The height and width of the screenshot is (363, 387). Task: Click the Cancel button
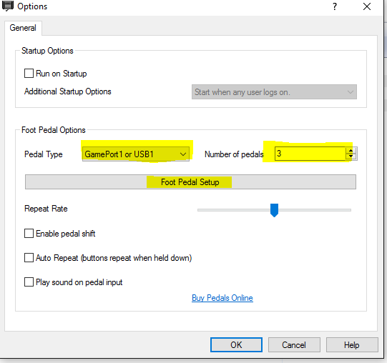click(294, 344)
